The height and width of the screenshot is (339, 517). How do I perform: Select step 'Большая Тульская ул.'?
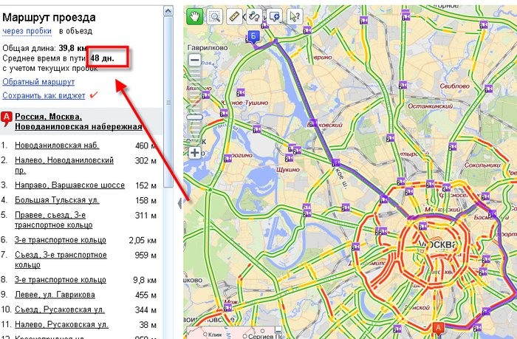tap(56, 200)
